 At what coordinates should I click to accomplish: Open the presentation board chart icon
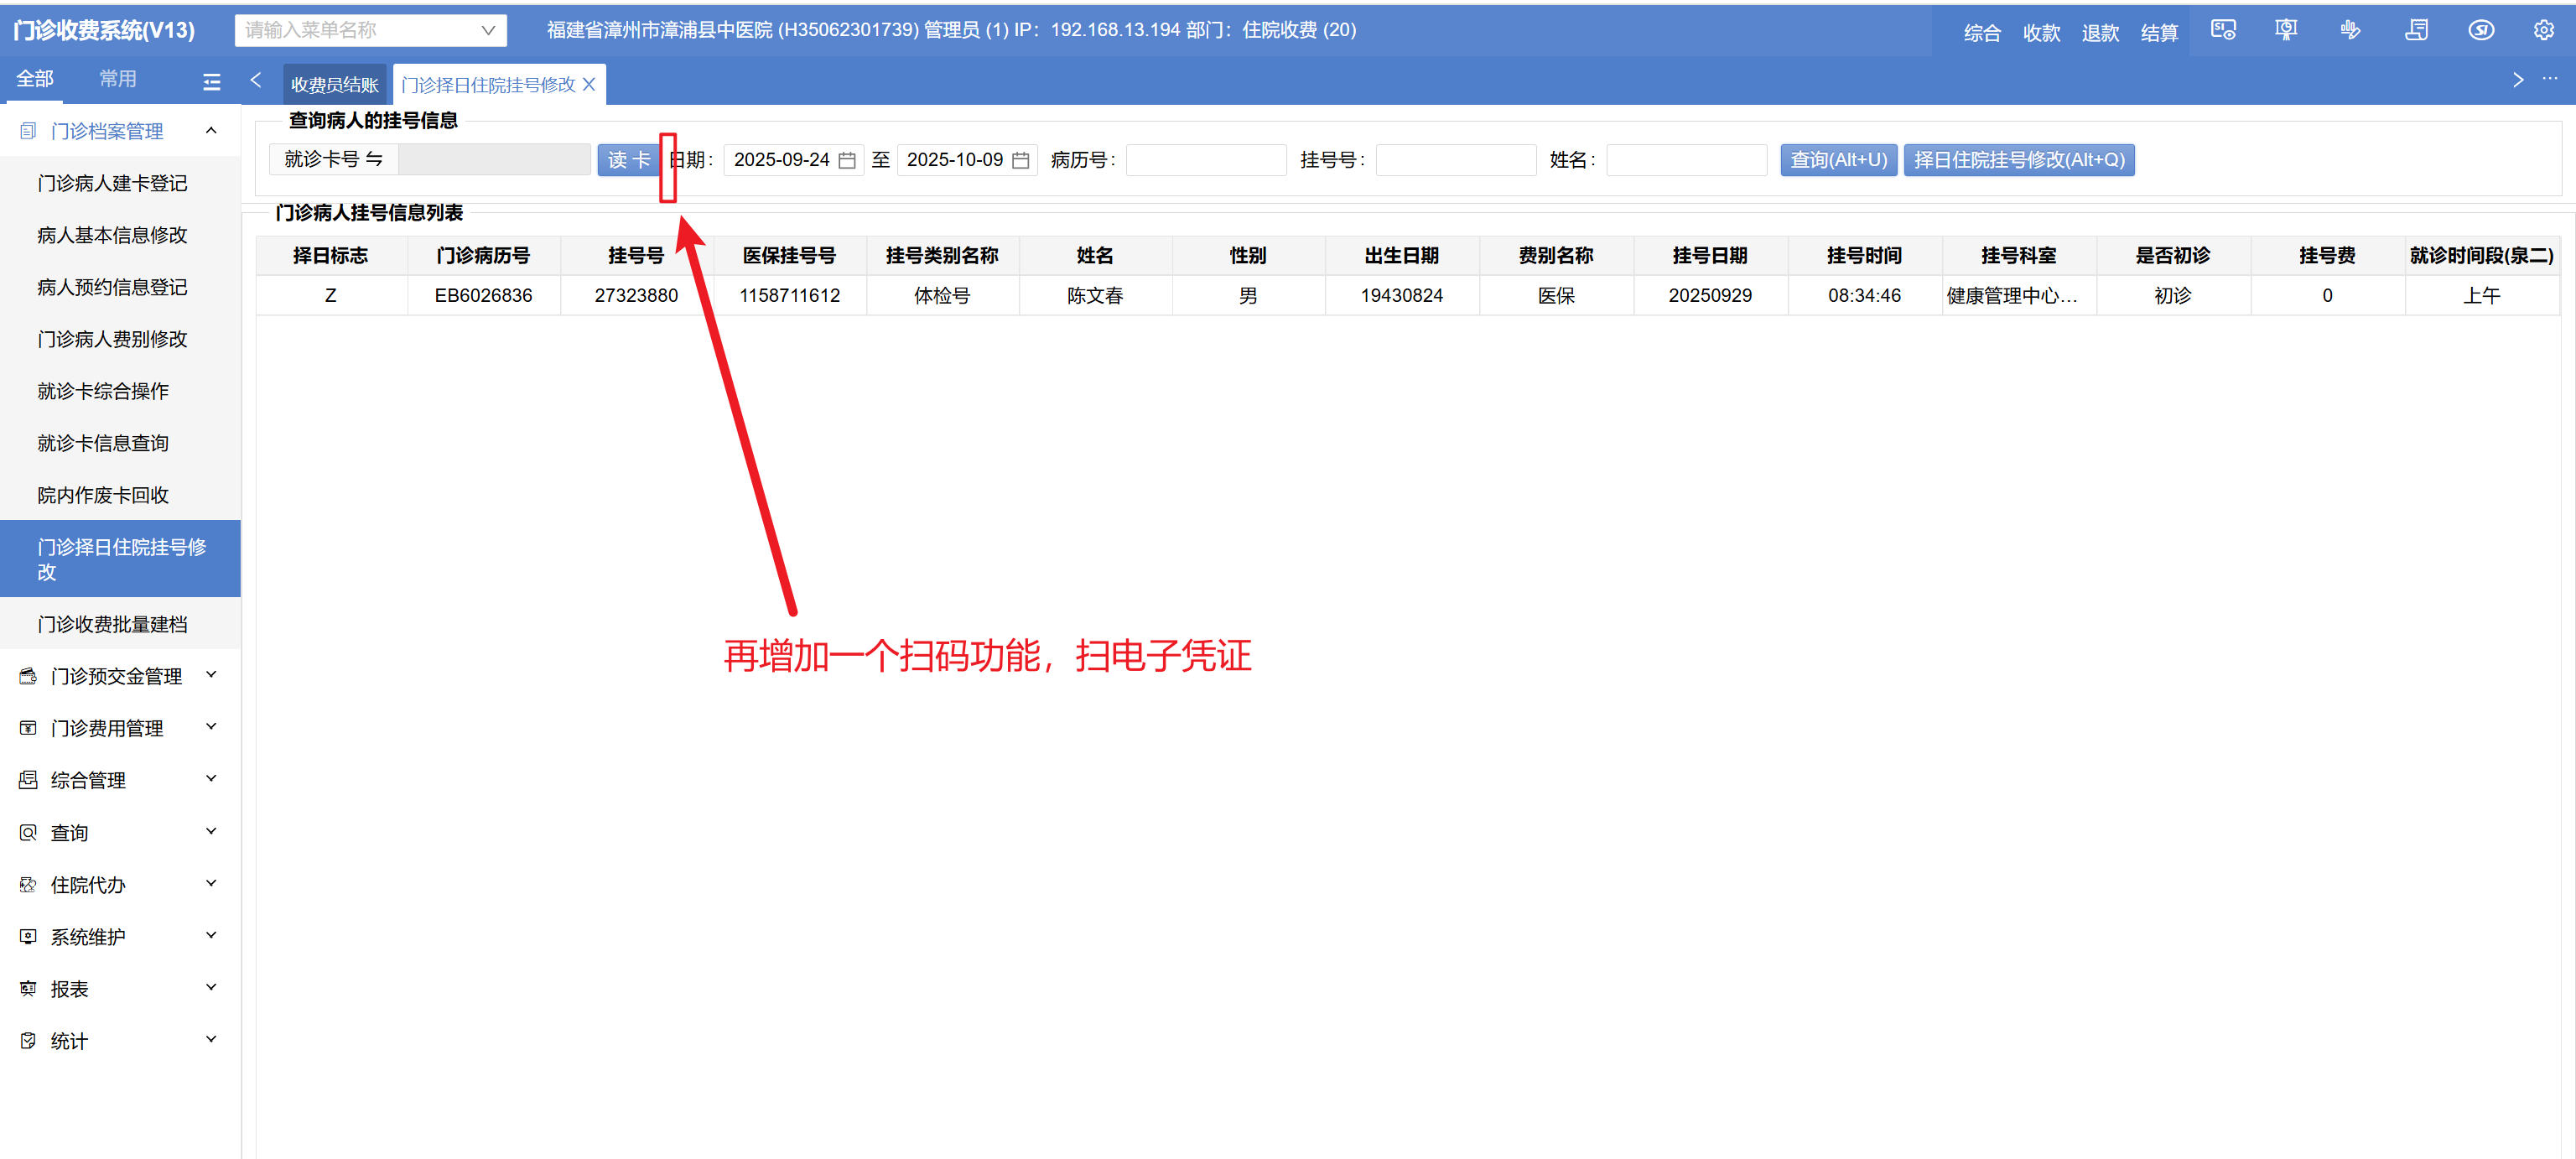[2285, 30]
